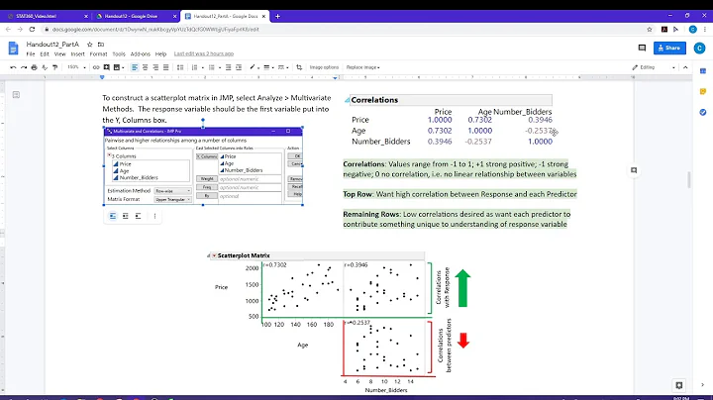The width and height of the screenshot is (713, 400).
Task: Open the 150% zoom dropdown
Action: click(76, 67)
